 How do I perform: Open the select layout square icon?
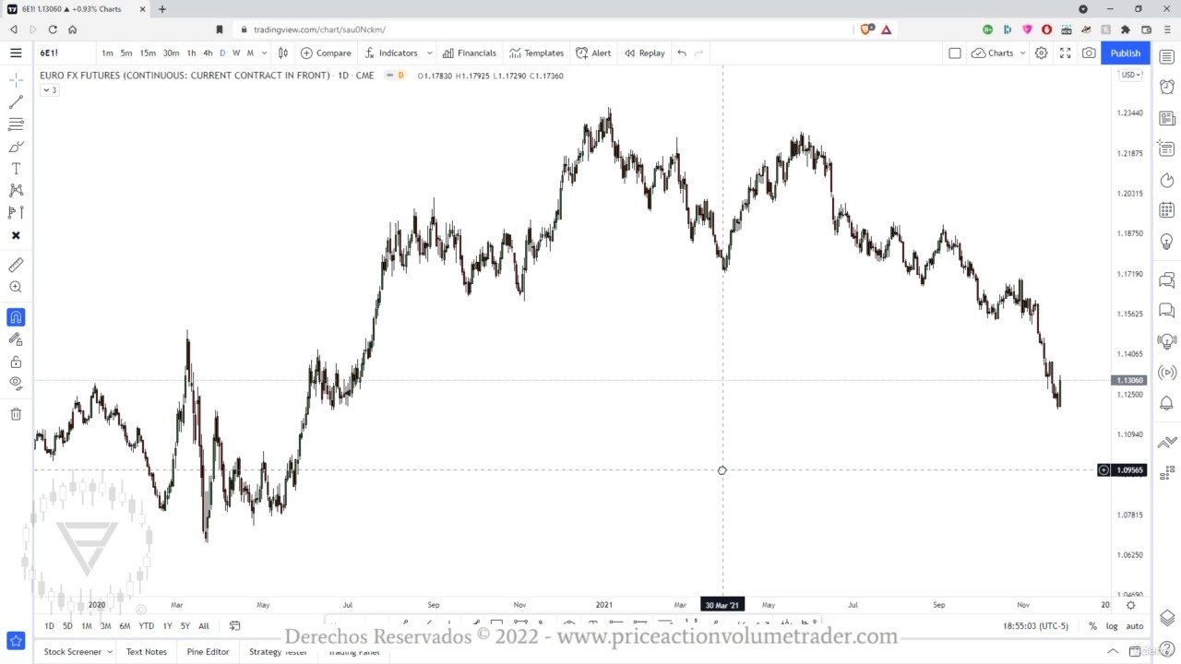(955, 53)
